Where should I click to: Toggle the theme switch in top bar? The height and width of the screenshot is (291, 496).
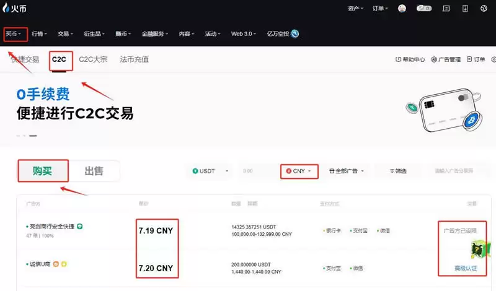424,8
